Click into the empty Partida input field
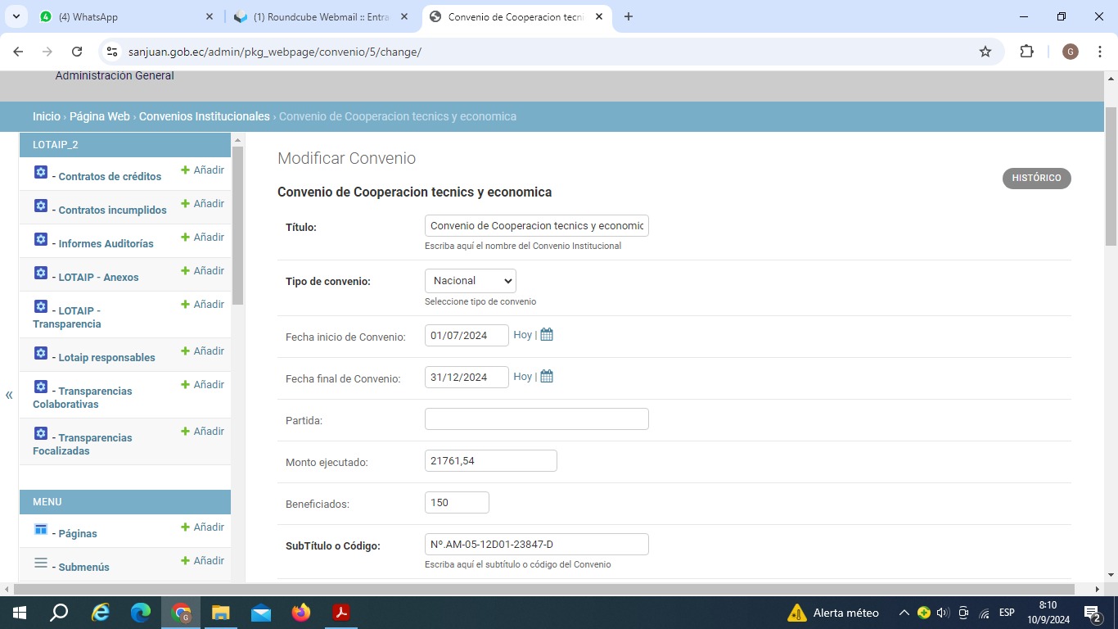The height and width of the screenshot is (629, 1118). click(x=536, y=419)
